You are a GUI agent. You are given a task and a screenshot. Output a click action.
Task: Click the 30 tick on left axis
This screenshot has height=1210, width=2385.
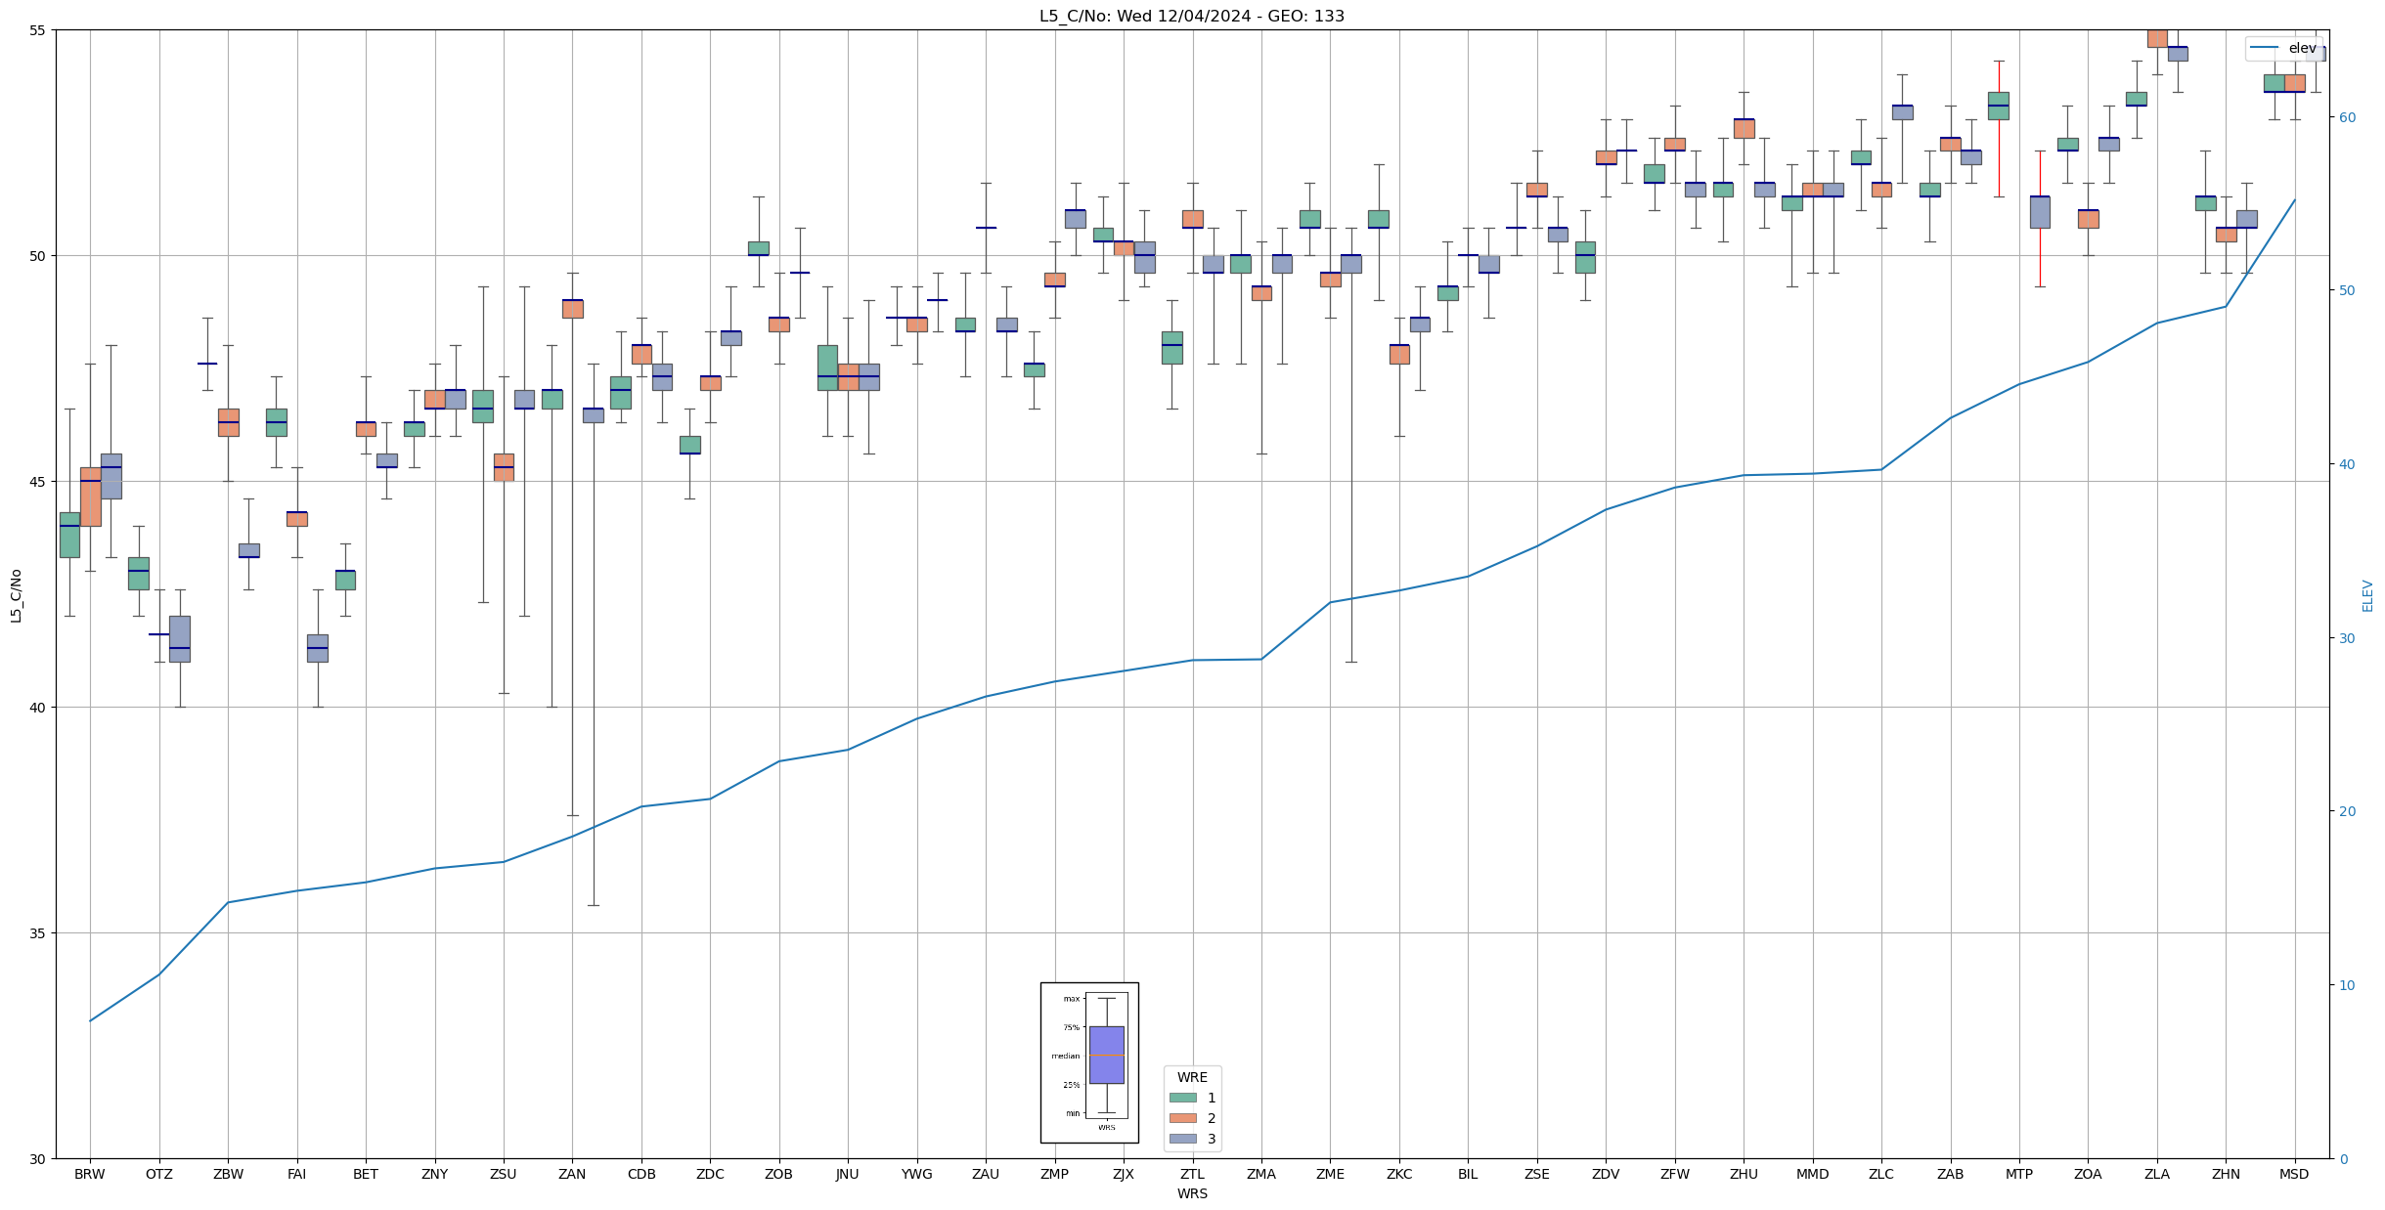(37, 1159)
